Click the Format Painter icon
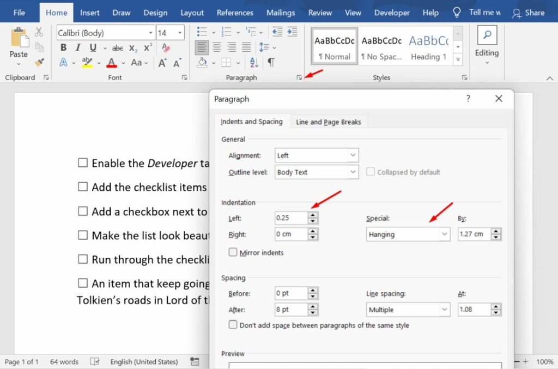The width and height of the screenshot is (558, 369). 39,62
